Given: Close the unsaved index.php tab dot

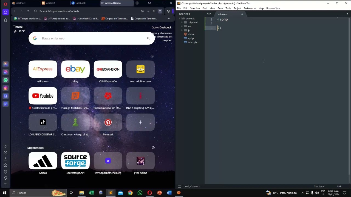Looking at the screenshot, I should pyautogui.click(x=242, y=14).
